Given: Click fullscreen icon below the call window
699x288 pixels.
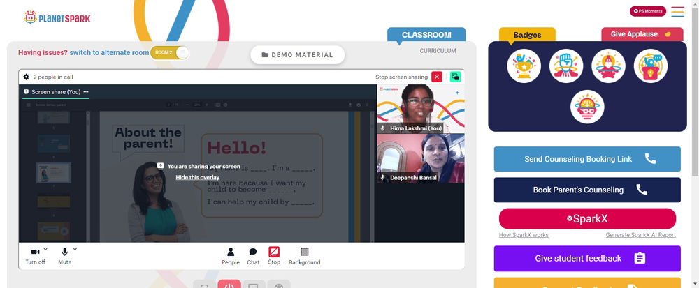Looking at the screenshot, I should tap(205, 285).
